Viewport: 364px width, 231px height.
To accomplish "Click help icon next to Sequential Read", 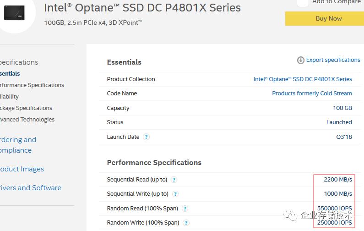I will pos(174,180).
